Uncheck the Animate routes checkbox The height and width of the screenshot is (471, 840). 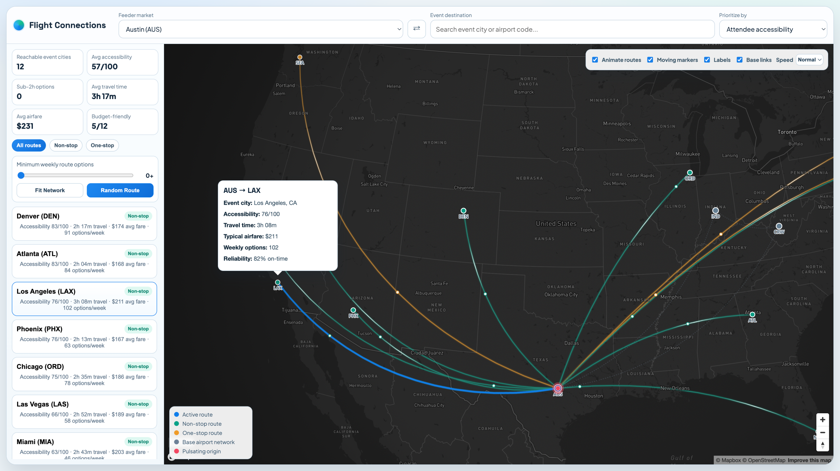coord(595,60)
